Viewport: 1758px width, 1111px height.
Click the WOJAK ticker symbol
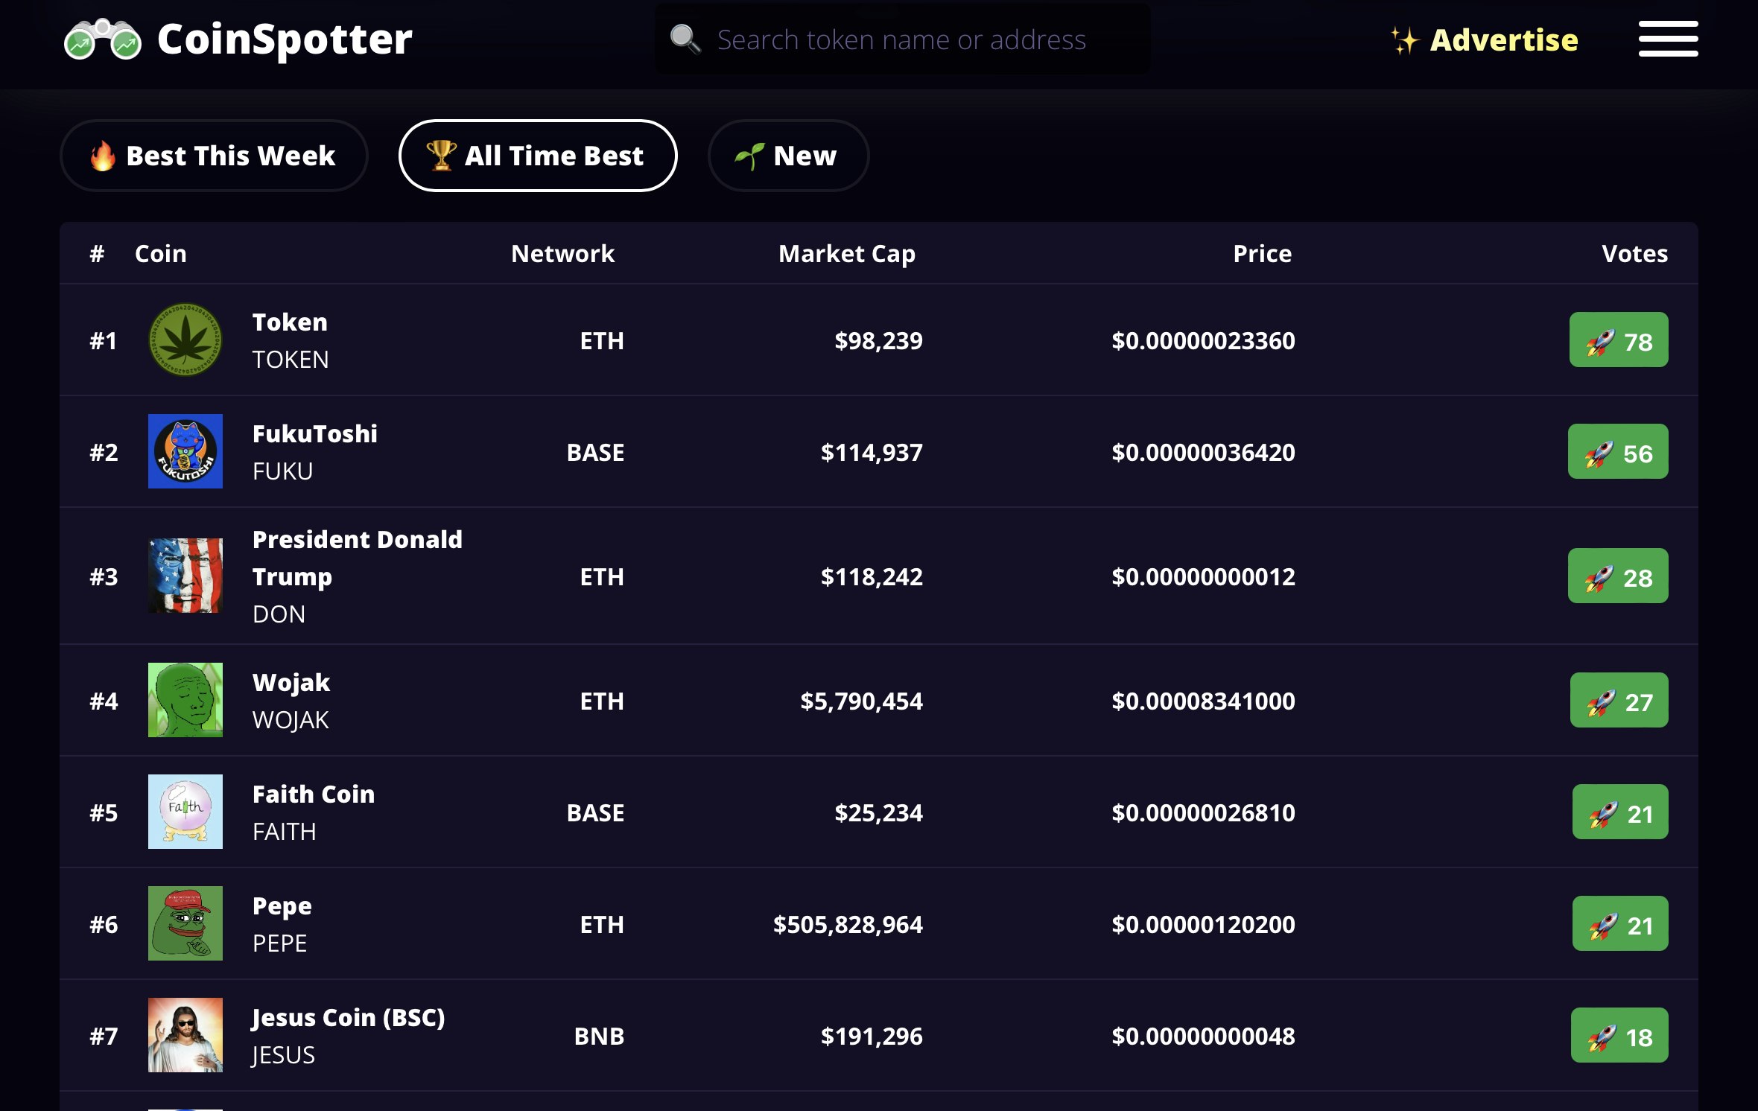coord(291,719)
